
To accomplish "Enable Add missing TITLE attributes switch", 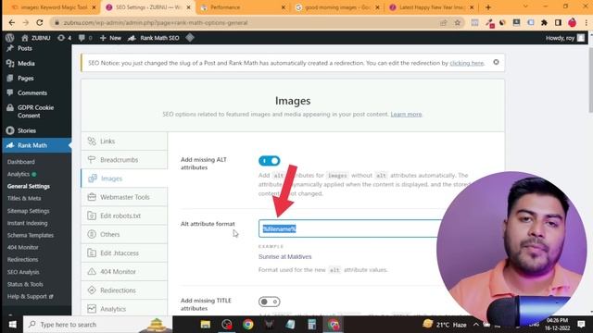I will (270, 302).
